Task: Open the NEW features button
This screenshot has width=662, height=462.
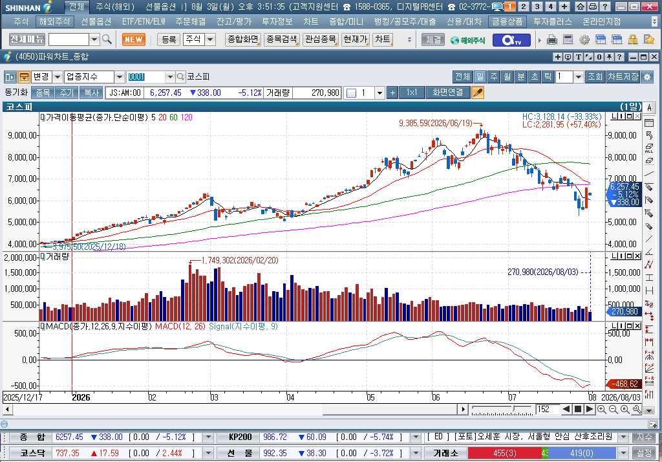Action: tap(133, 39)
